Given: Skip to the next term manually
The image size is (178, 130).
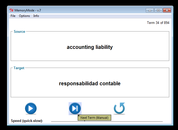Looking at the screenshot, I should coord(75,108).
